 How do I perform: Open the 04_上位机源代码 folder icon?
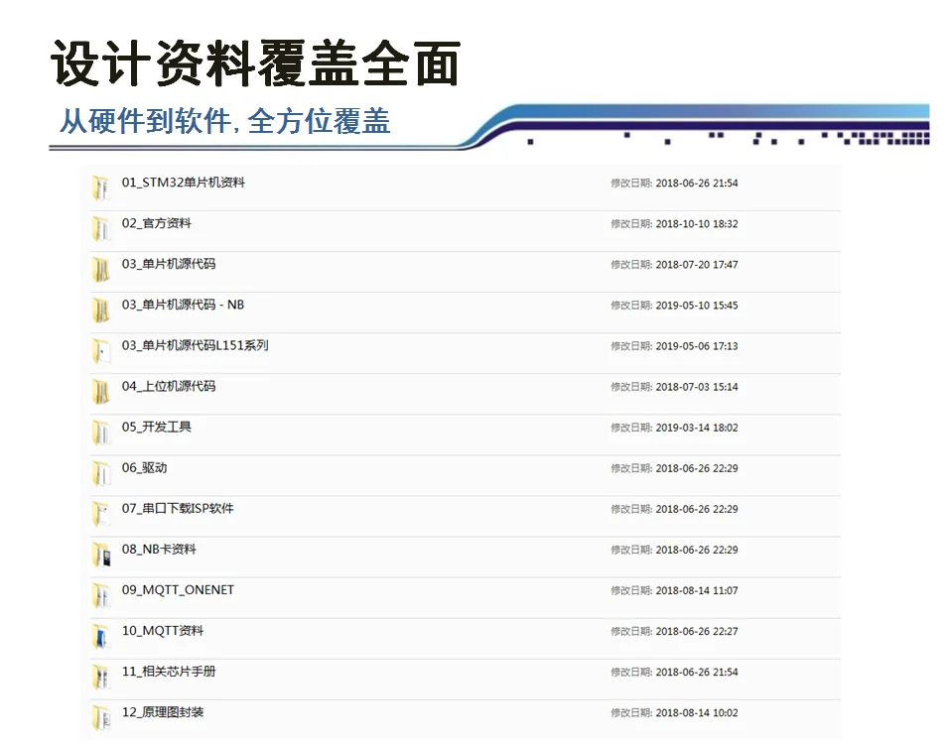point(100,391)
